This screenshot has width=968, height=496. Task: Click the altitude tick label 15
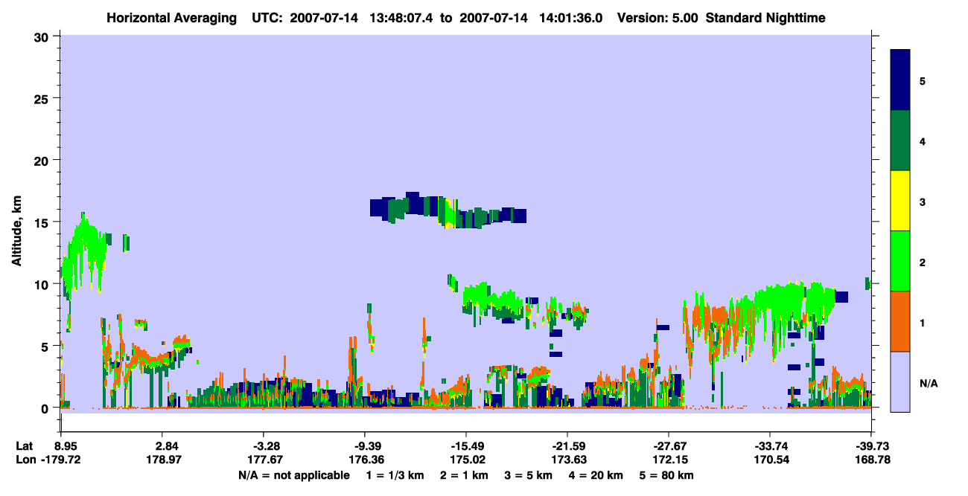pos(43,222)
